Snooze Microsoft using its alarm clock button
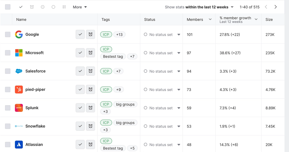Viewport: 289px width, 152px height. (90, 53)
